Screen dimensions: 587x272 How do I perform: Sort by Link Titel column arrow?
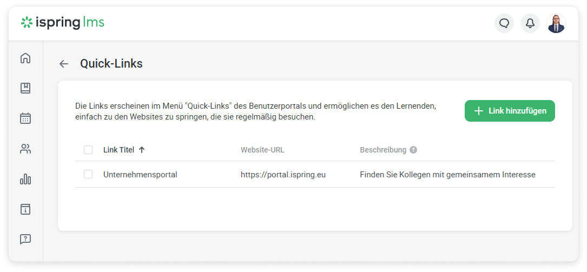[142, 150]
